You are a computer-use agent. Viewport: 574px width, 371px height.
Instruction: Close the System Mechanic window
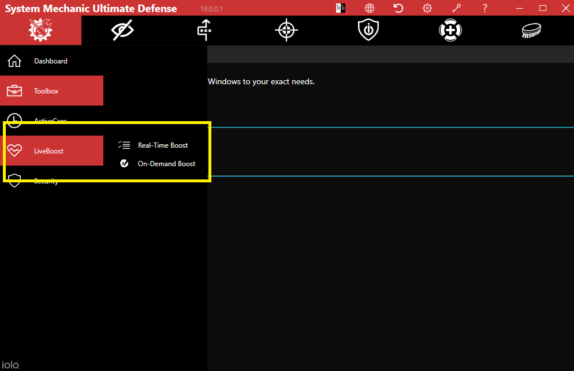(x=565, y=8)
